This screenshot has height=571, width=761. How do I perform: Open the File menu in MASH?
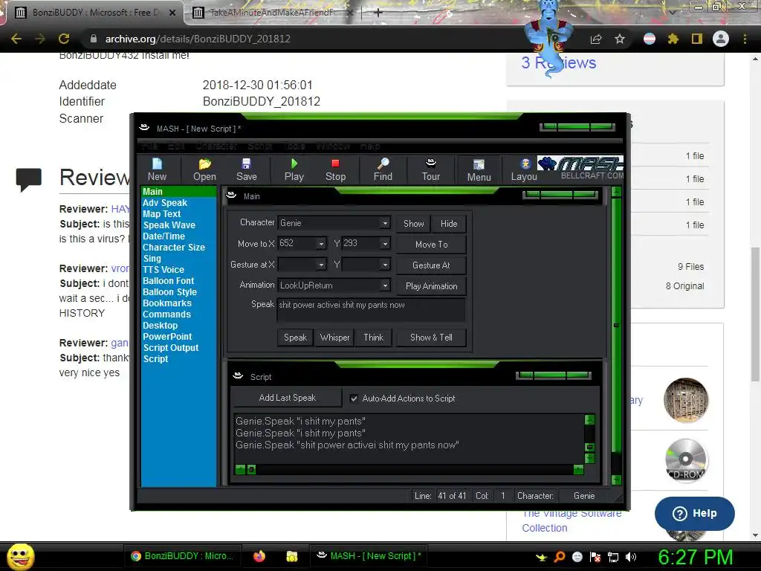tap(149, 146)
